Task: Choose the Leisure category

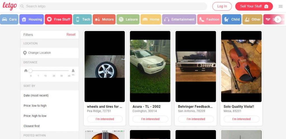Action: pyautogui.click(x=128, y=19)
